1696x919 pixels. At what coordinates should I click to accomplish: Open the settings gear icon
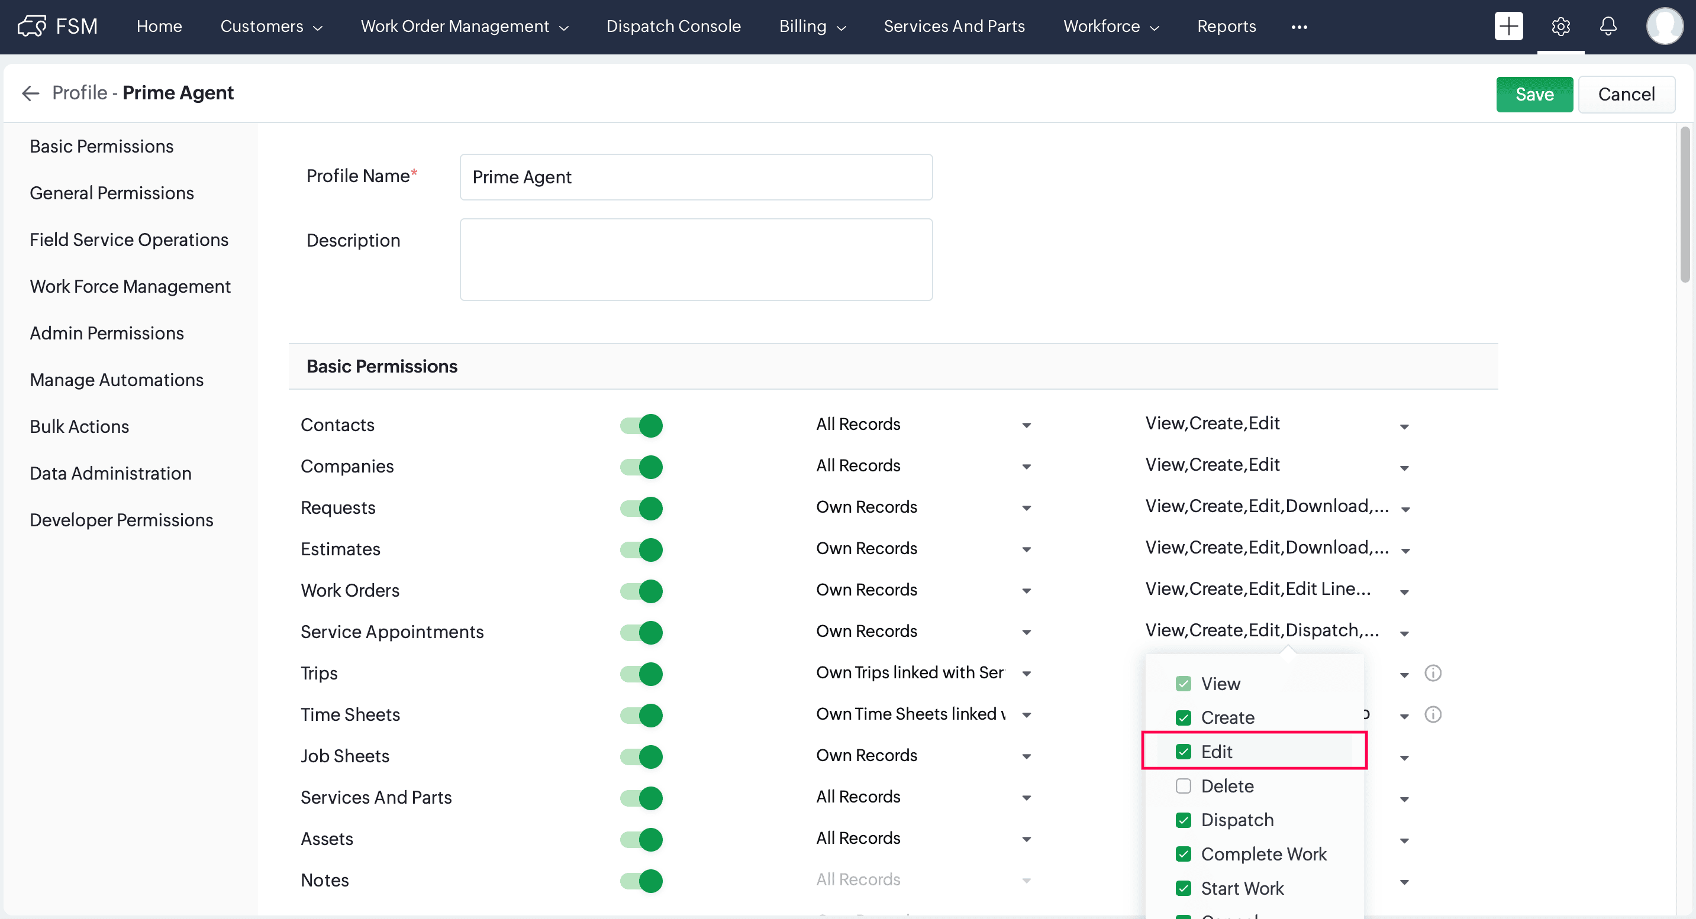[x=1560, y=26]
